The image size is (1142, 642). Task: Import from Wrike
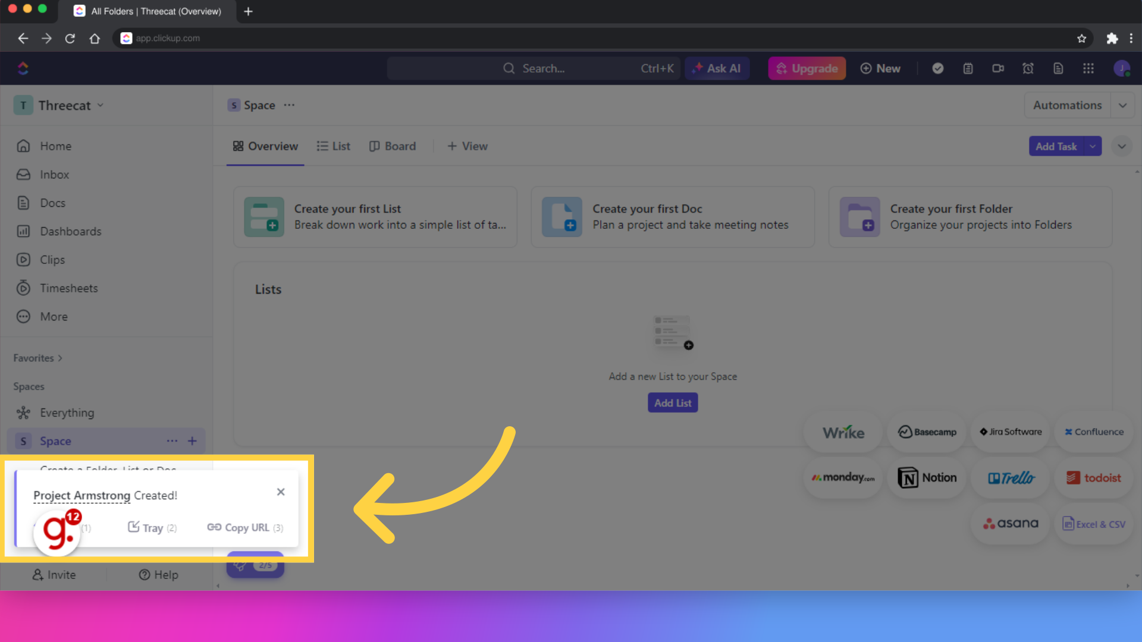pyautogui.click(x=843, y=432)
